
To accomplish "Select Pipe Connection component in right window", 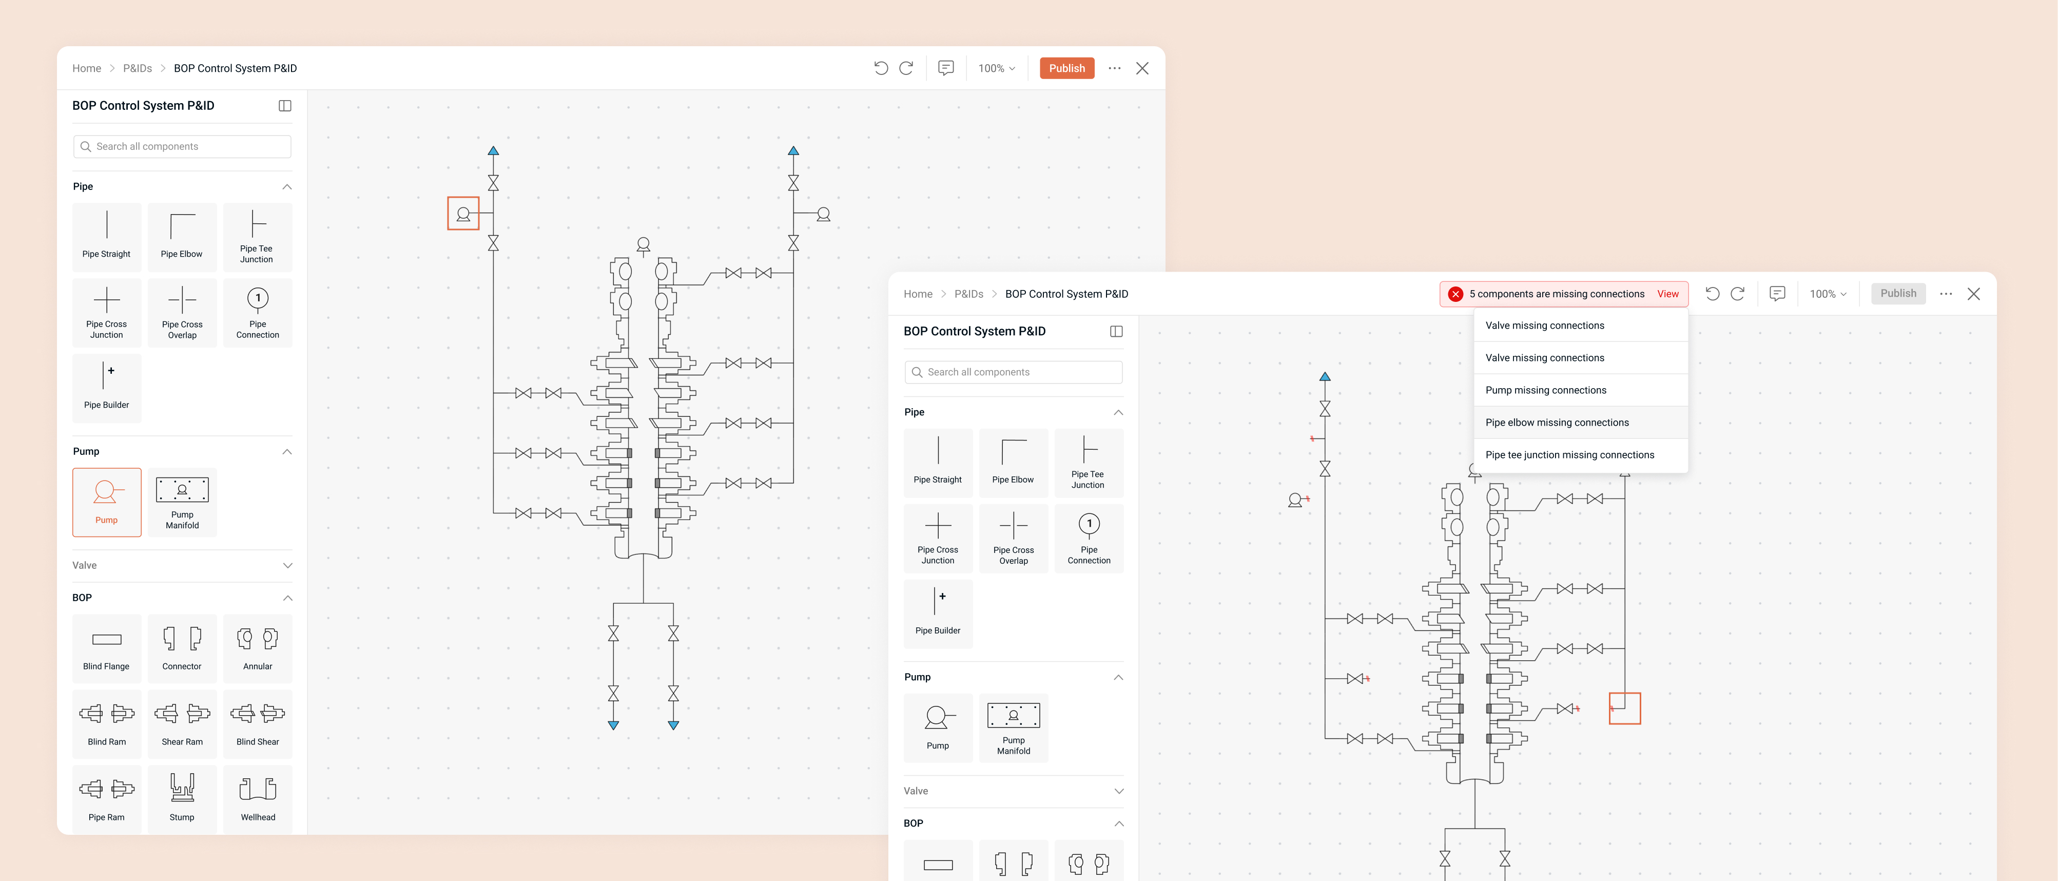I will [1089, 538].
